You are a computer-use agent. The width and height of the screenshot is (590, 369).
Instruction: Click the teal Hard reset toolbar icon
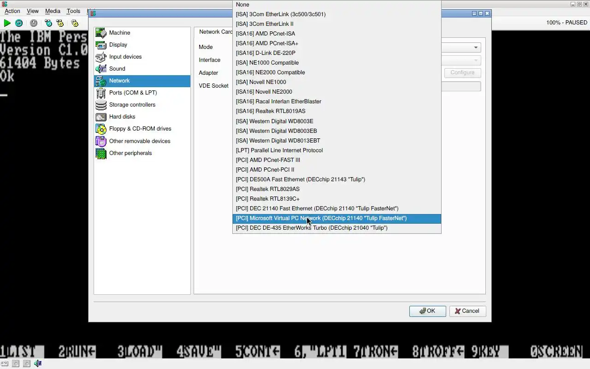(19, 23)
